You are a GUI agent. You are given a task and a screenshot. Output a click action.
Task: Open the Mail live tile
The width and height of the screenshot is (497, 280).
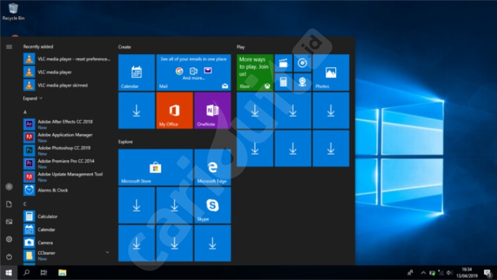pyautogui.click(x=194, y=73)
